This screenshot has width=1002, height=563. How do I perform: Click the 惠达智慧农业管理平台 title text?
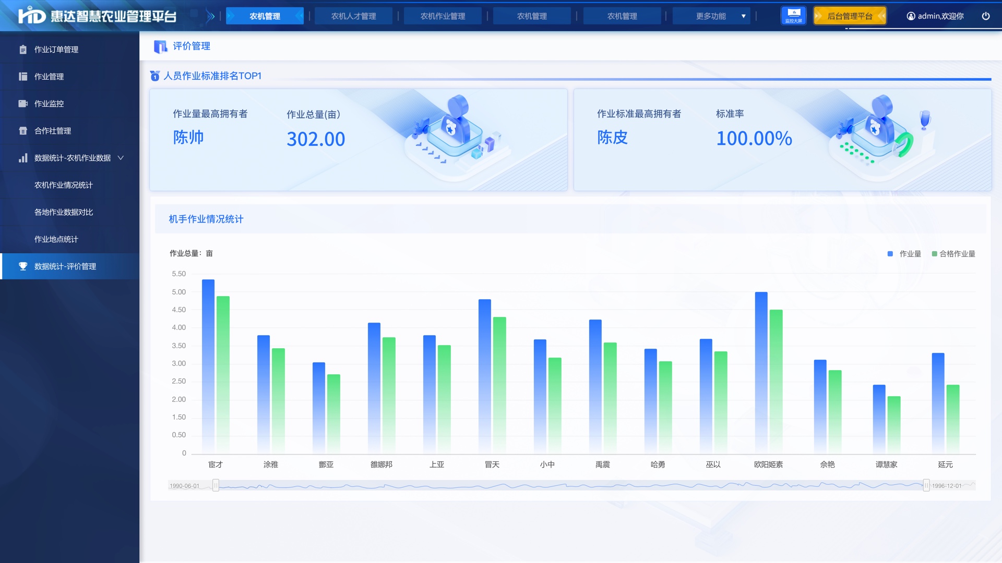[x=113, y=16]
